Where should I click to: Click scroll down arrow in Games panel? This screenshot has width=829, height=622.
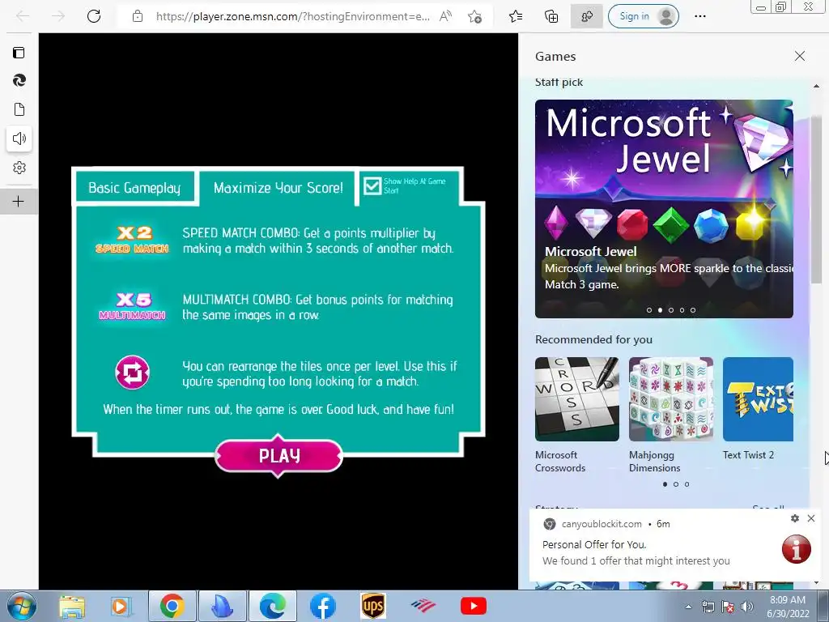tap(816, 582)
